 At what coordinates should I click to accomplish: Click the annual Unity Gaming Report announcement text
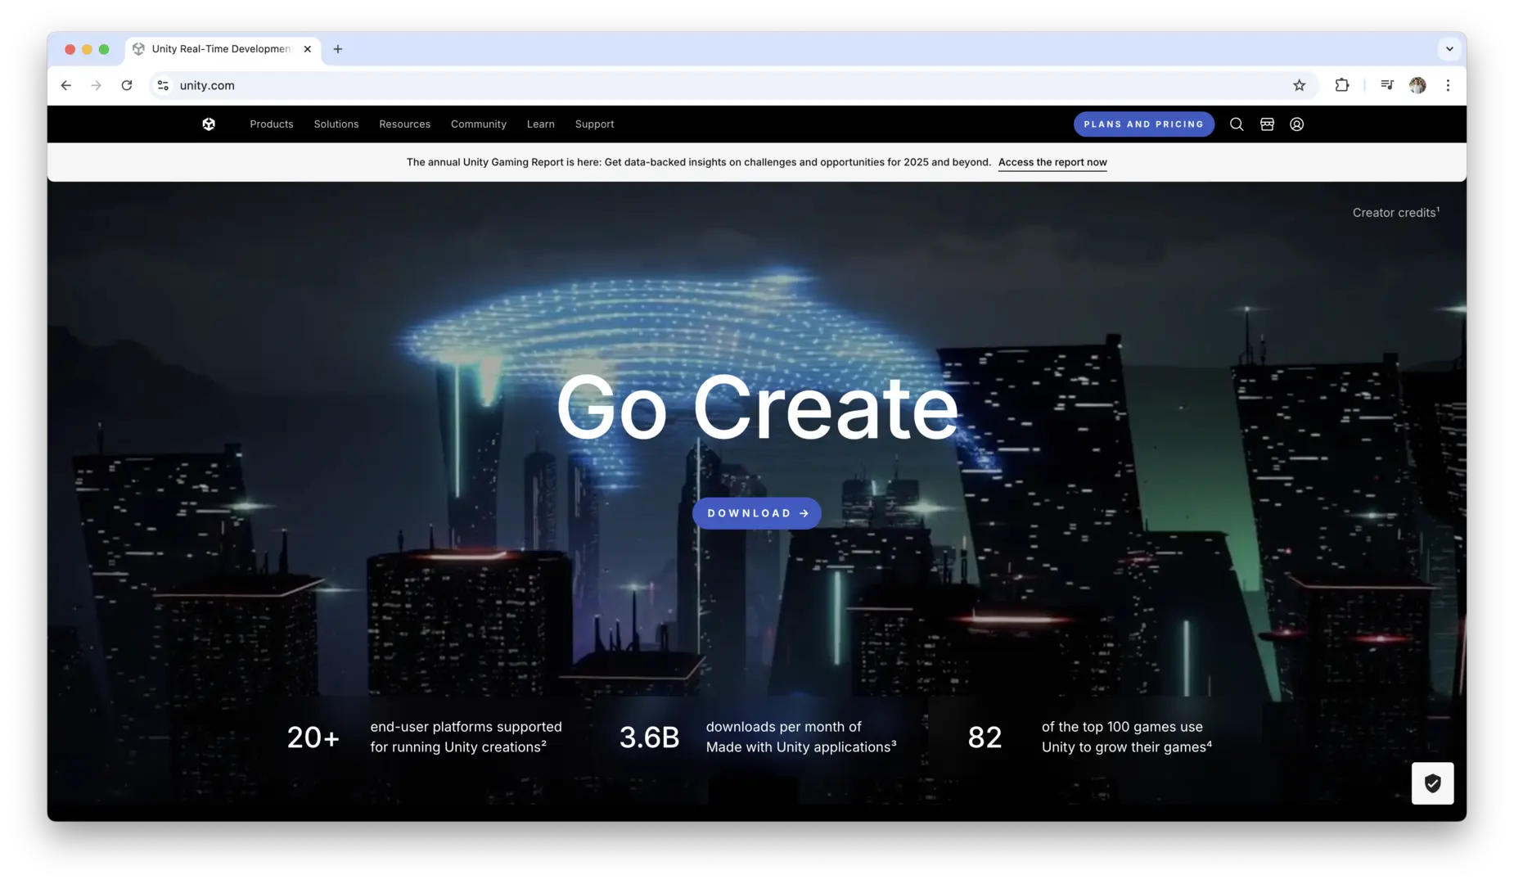pyautogui.click(x=699, y=162)
